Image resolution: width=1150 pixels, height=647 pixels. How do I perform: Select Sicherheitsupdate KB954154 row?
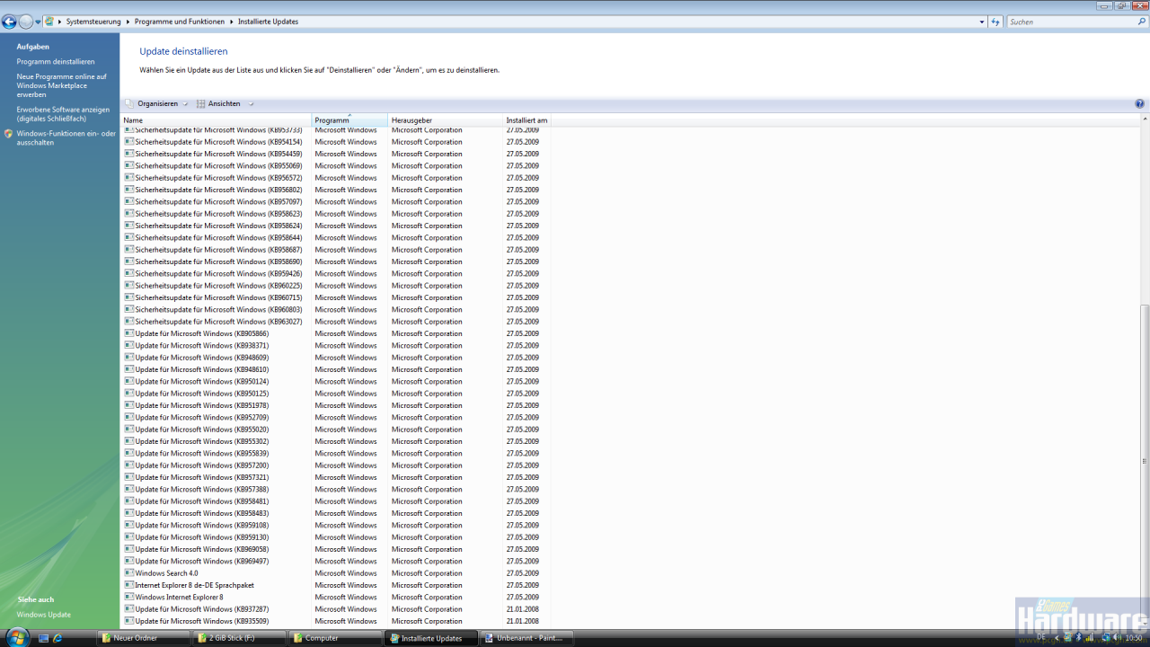(334, 142)
